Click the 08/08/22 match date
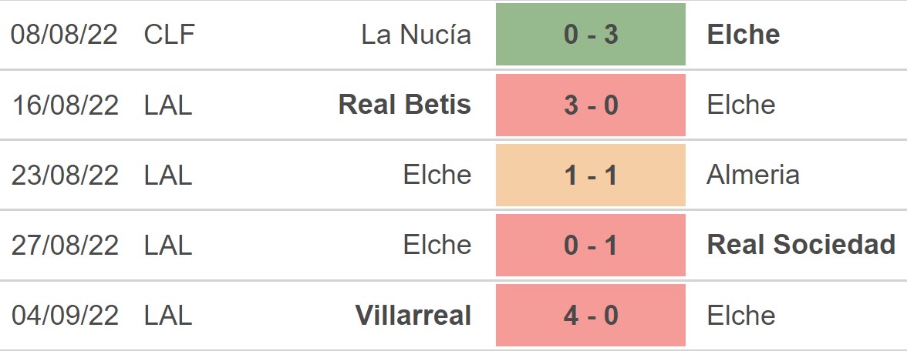Screen dimensions: 907x351 coord(65,35)
